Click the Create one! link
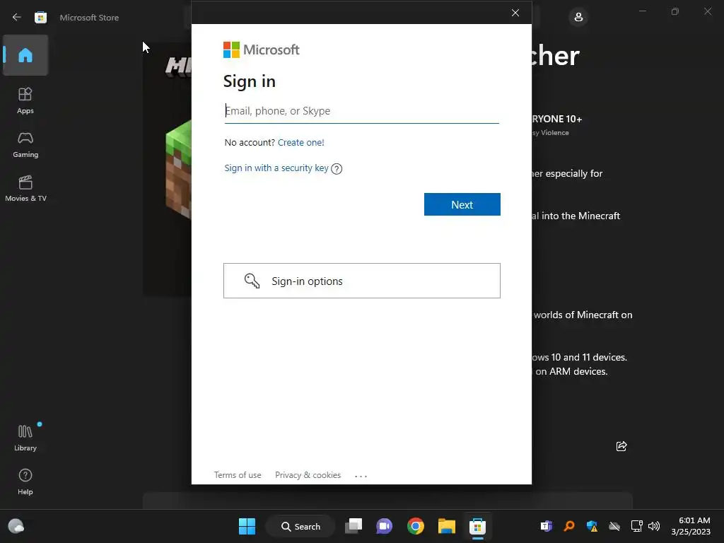The image size is (724, 543). click(301, 142)
